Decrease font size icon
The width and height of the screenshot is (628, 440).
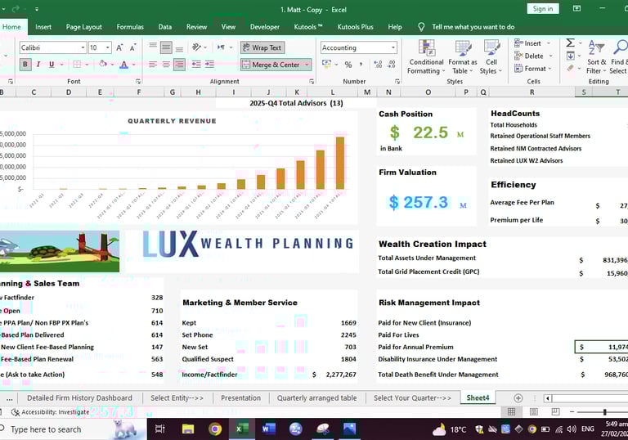tap(133, 47)
